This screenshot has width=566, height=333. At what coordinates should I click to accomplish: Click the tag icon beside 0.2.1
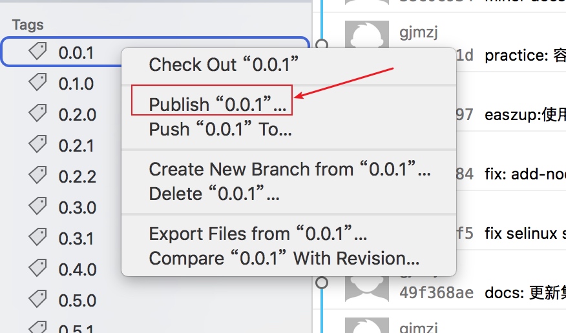[38, 145]
